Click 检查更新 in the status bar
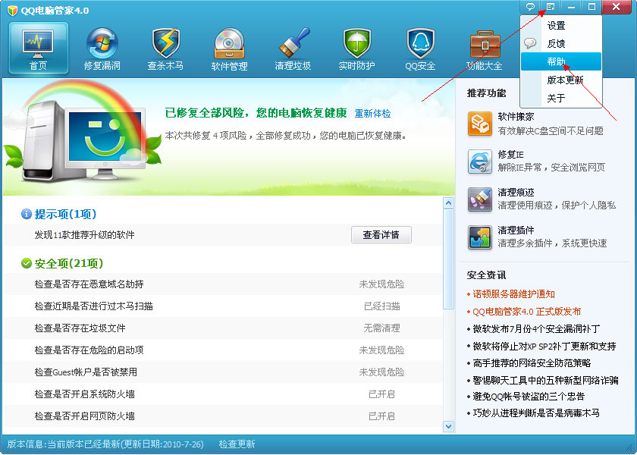 point(237,444)
